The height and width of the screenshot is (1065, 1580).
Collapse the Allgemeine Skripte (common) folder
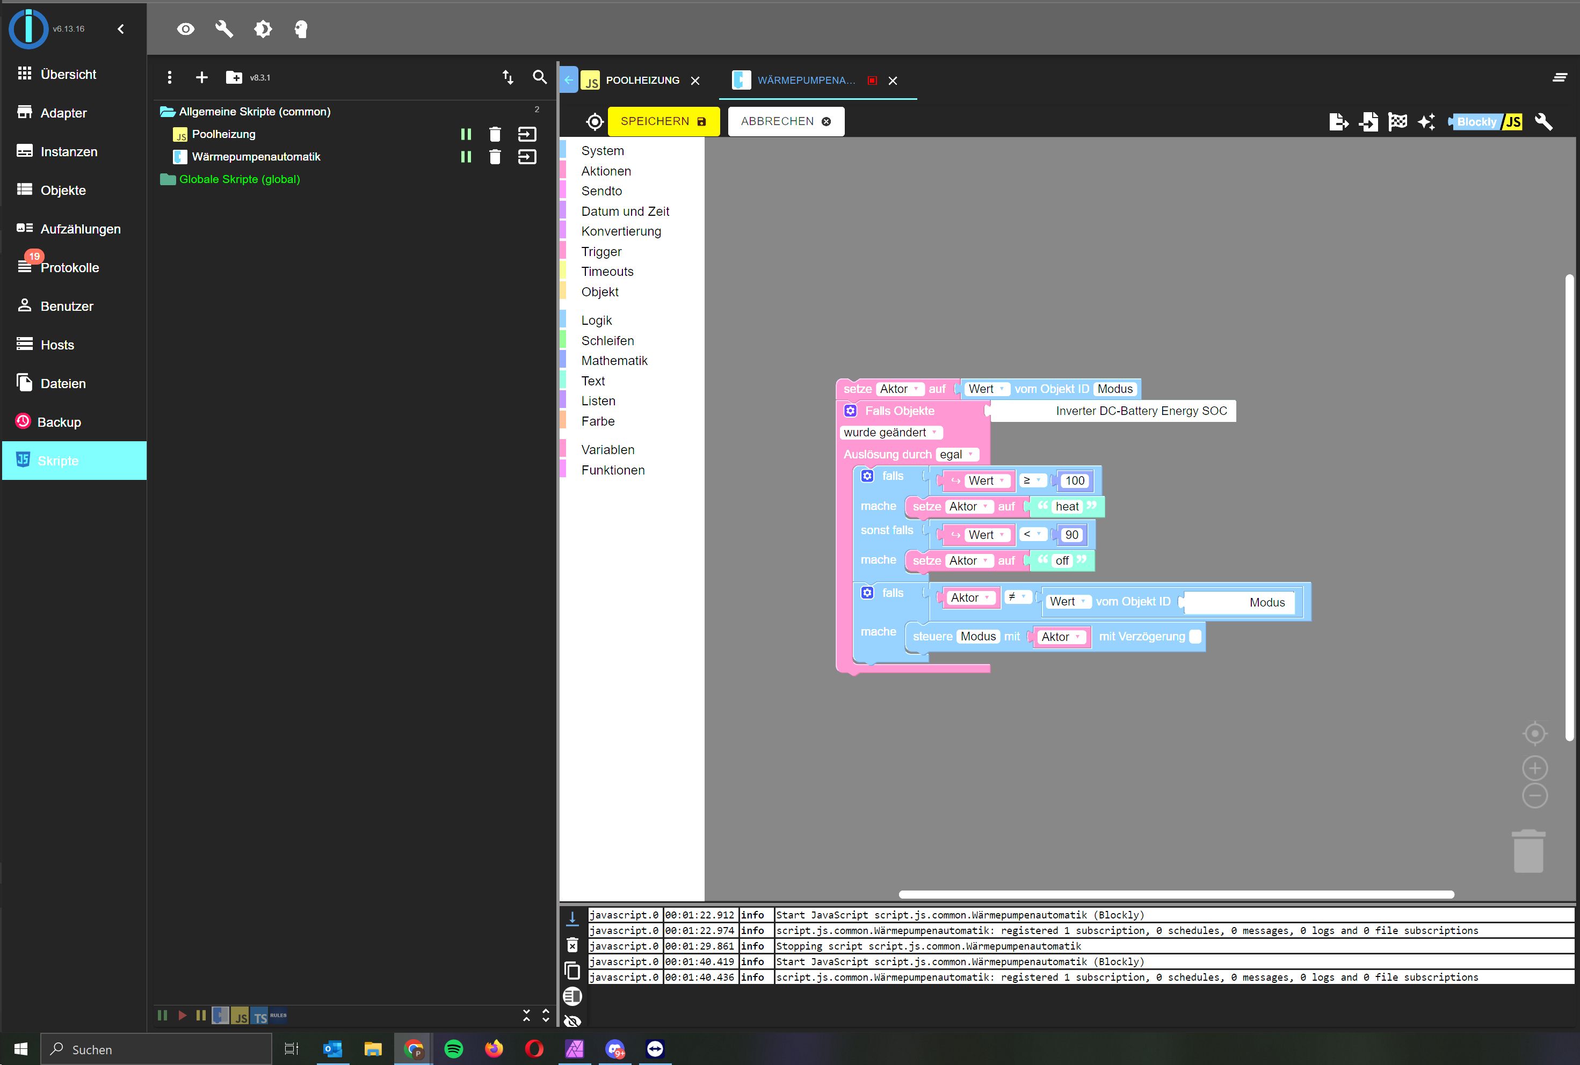pyautogui.click(x=167, y=112)
